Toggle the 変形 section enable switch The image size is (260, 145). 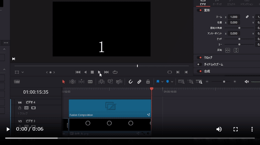pos(199,10)
